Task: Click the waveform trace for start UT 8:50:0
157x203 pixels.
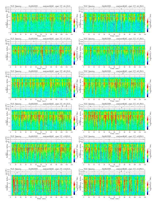Action: pos(114,74)
